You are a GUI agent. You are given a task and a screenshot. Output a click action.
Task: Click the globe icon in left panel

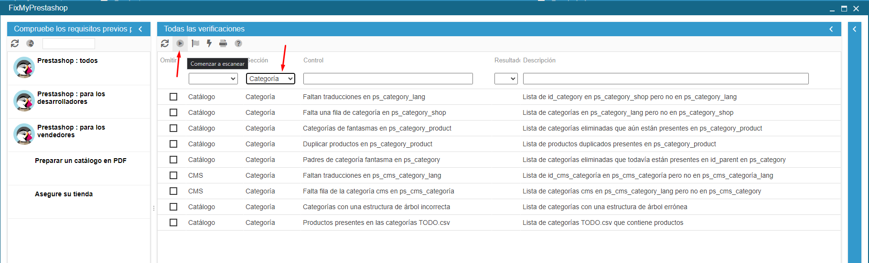coord(30,43)
